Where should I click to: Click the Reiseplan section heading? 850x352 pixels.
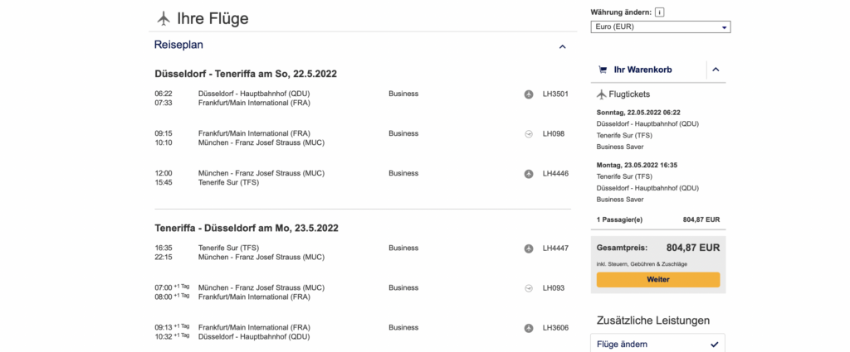tap(178, 45)
